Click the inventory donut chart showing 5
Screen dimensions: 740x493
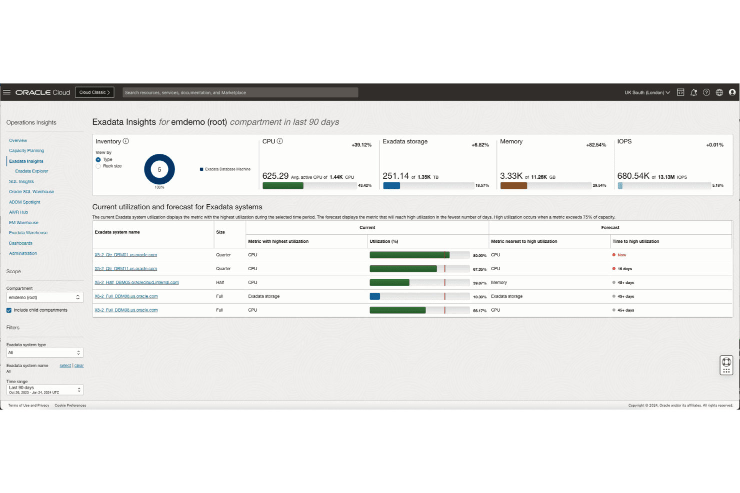pyautogui.click(x=159, y=169)
